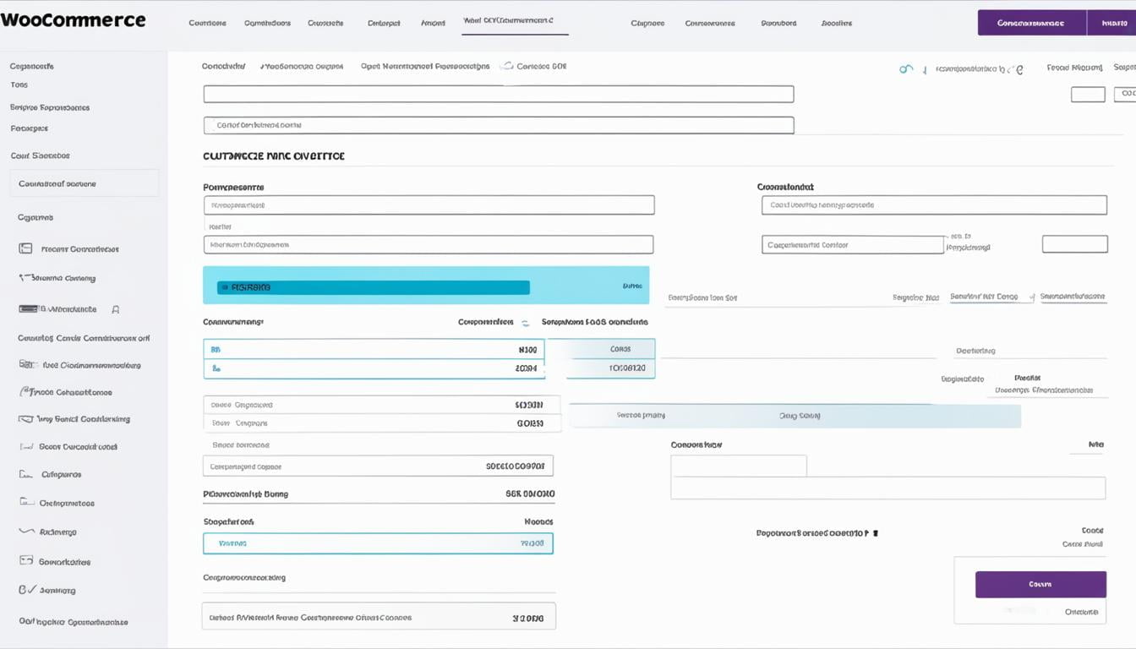
Task: Focus the short empty input above the wide empty box
Action: pos(739,466)
